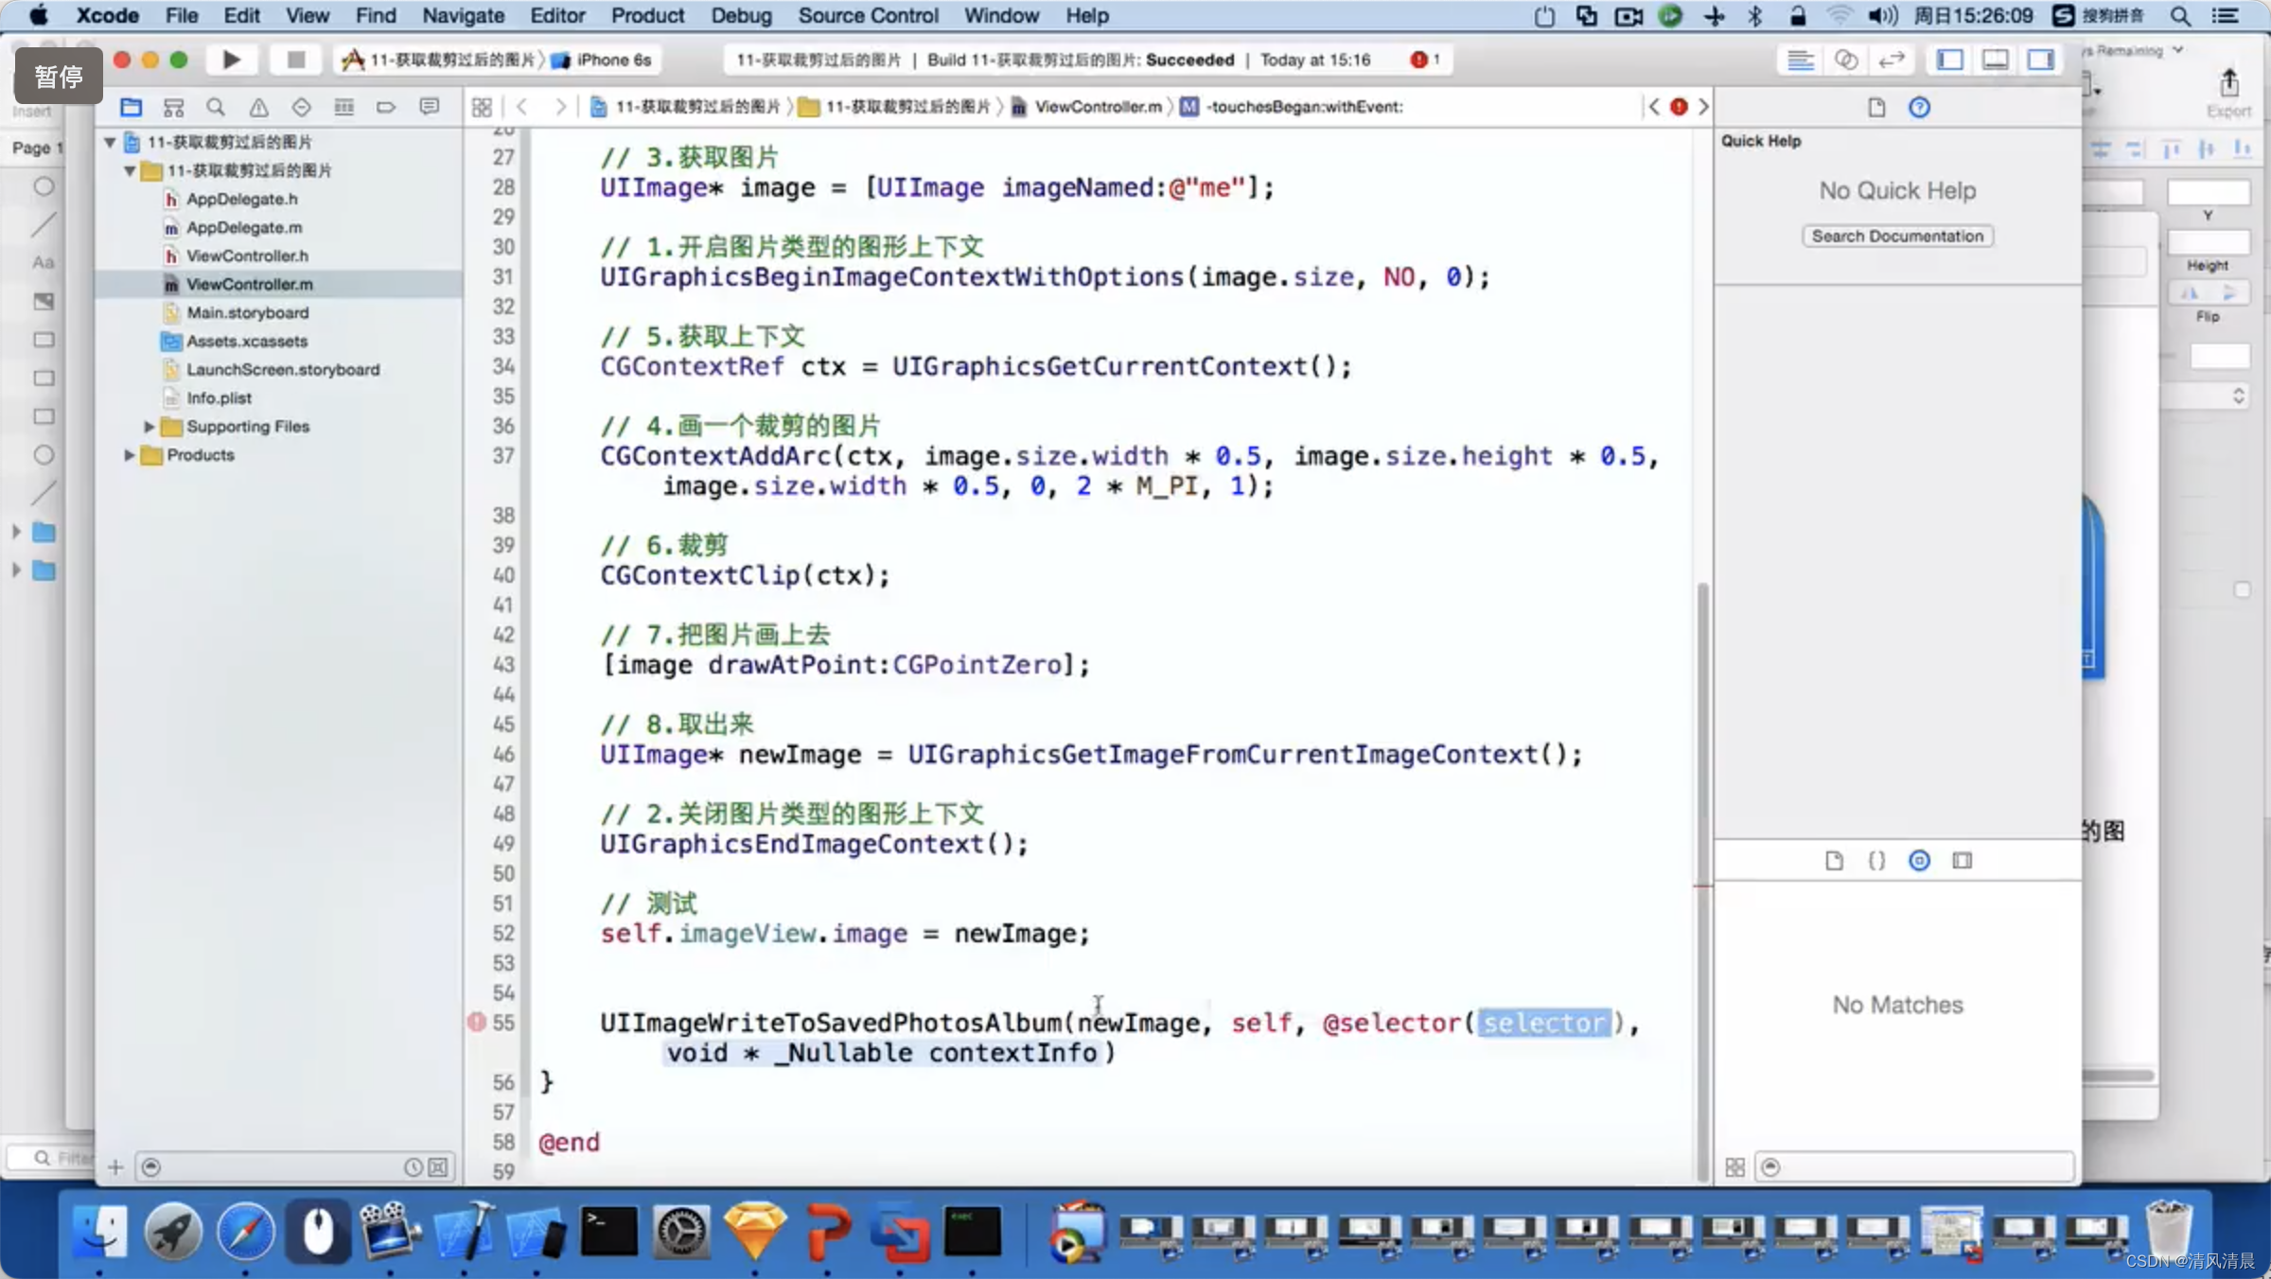This screenshot has height=1279, width=2271.
Task: Show the Quick Help inspector icon
Action: coord(1919,107)
